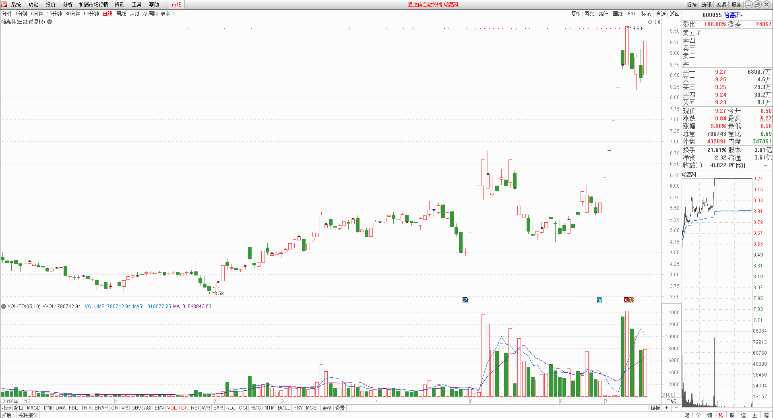Open the 窗口 dropdown in indicator bar
This screenshot has height=418, width=773.
click(19, 408)
